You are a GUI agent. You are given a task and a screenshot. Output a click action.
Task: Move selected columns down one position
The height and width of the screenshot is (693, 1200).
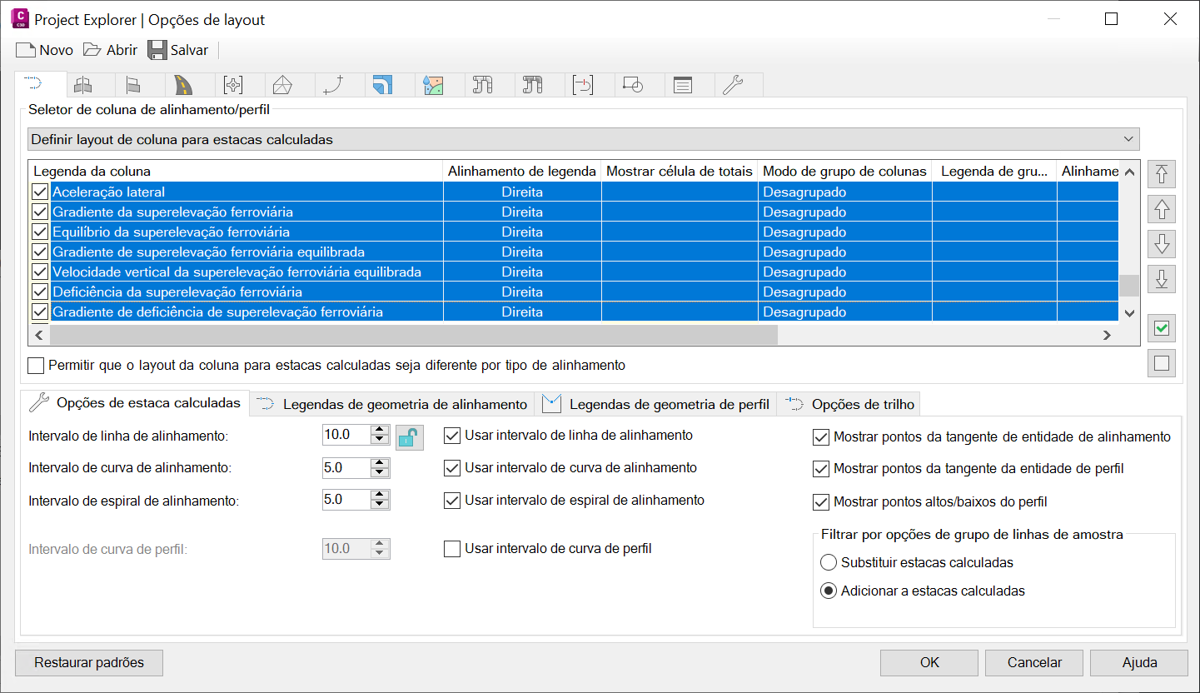coord(1162,244)
